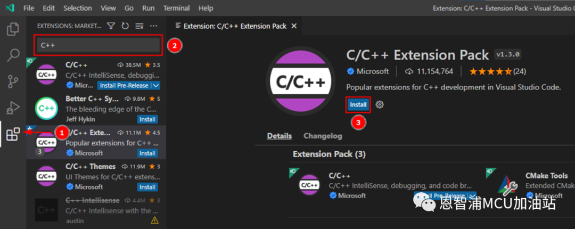Viewport: 575px width, 229px height.
Task: Refresh the extensions marketplace list
Action: tap(125, 26)
